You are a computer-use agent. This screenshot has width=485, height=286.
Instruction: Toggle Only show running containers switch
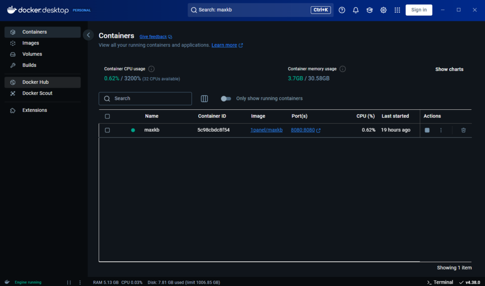click(226, 98)
